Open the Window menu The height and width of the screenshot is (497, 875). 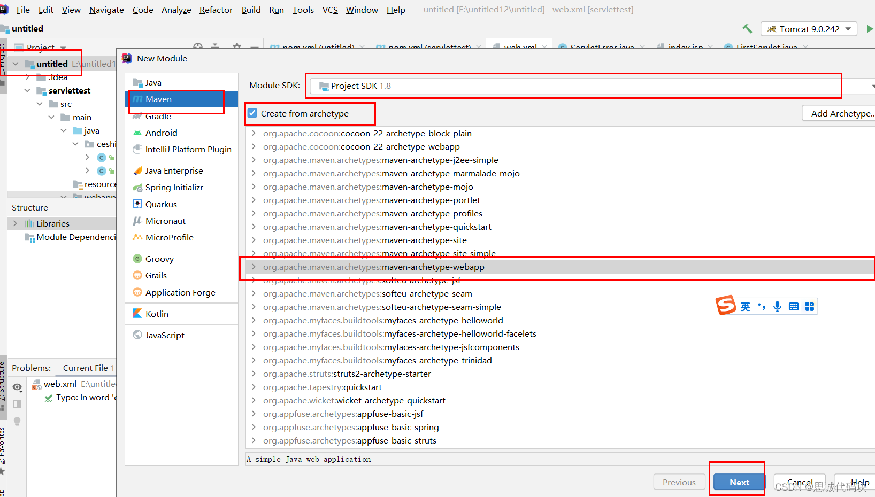pos(362,10)
